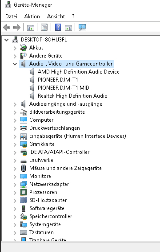Toggle the action pane toolbar icon

coord(68,28)
